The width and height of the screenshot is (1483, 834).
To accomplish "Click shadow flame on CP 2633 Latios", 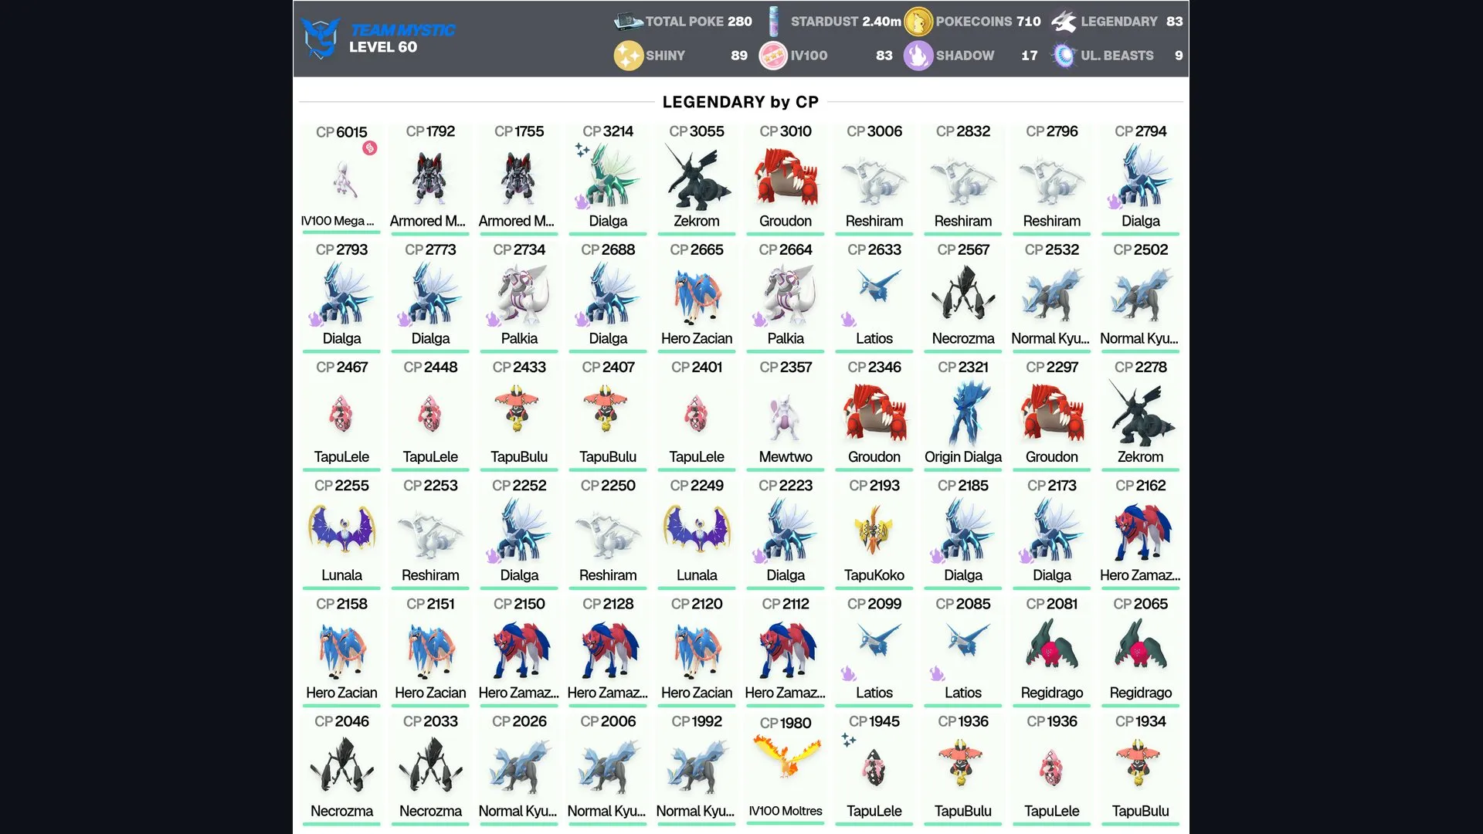I will coord(848,319).
